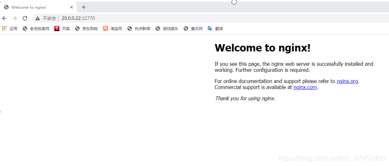Image resolution: width=389 pixels, height=166 pixels.
Task: Click the not-secure warning triangle icon
Action: [x=37, y=18]
